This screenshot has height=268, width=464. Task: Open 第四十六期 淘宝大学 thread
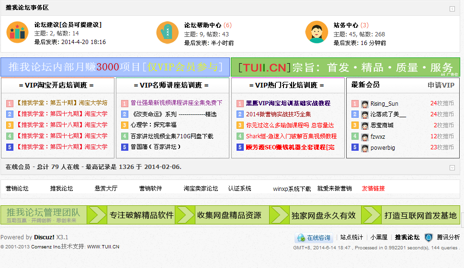pyautogui.click(x=62, y=147)
